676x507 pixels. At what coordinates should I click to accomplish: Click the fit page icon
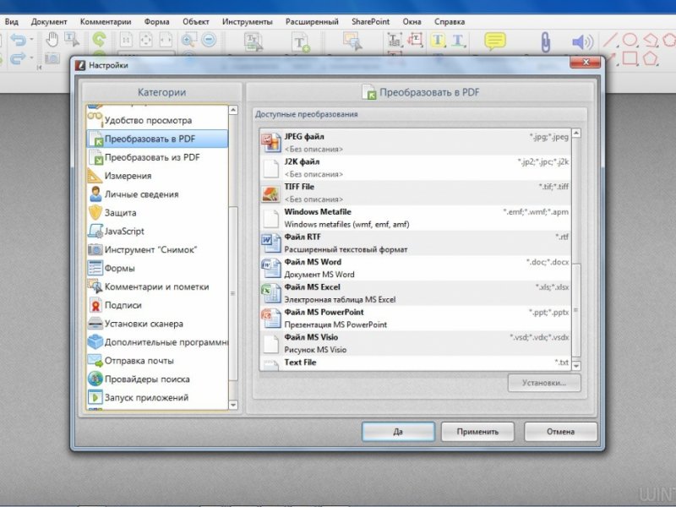coord(146,40)
